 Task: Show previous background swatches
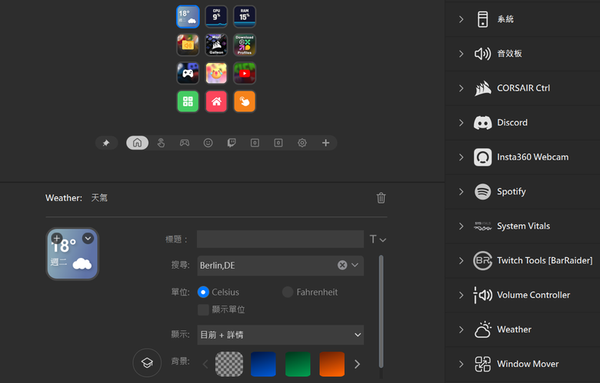pyautogui.click(x=205, y=365)
